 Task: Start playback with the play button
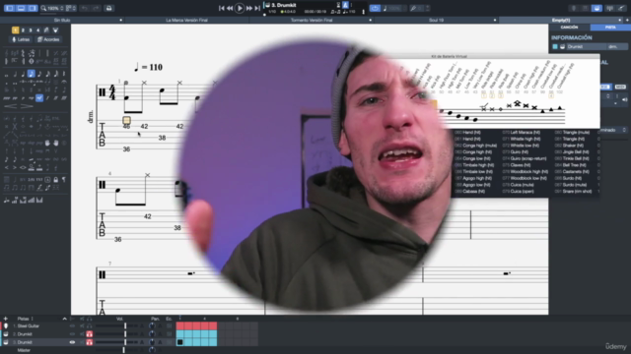point(240,8)
